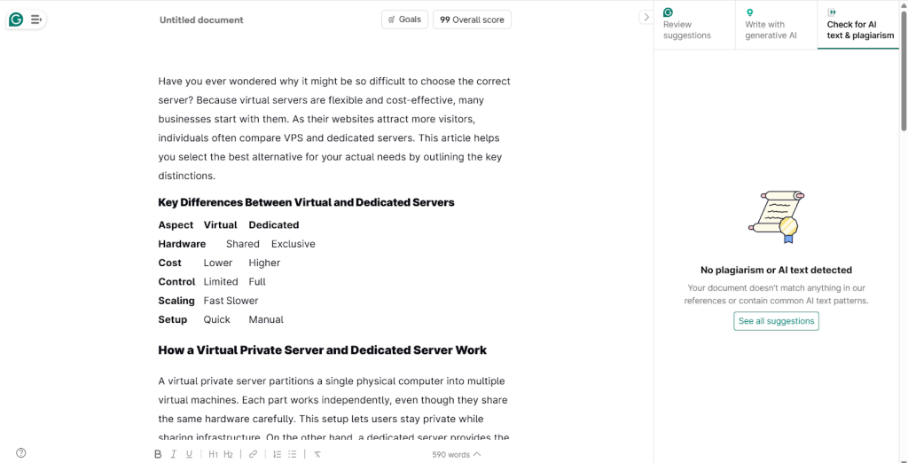Open the Grammarly logo menu
908x463 pixels.
[x=16, y=19]
